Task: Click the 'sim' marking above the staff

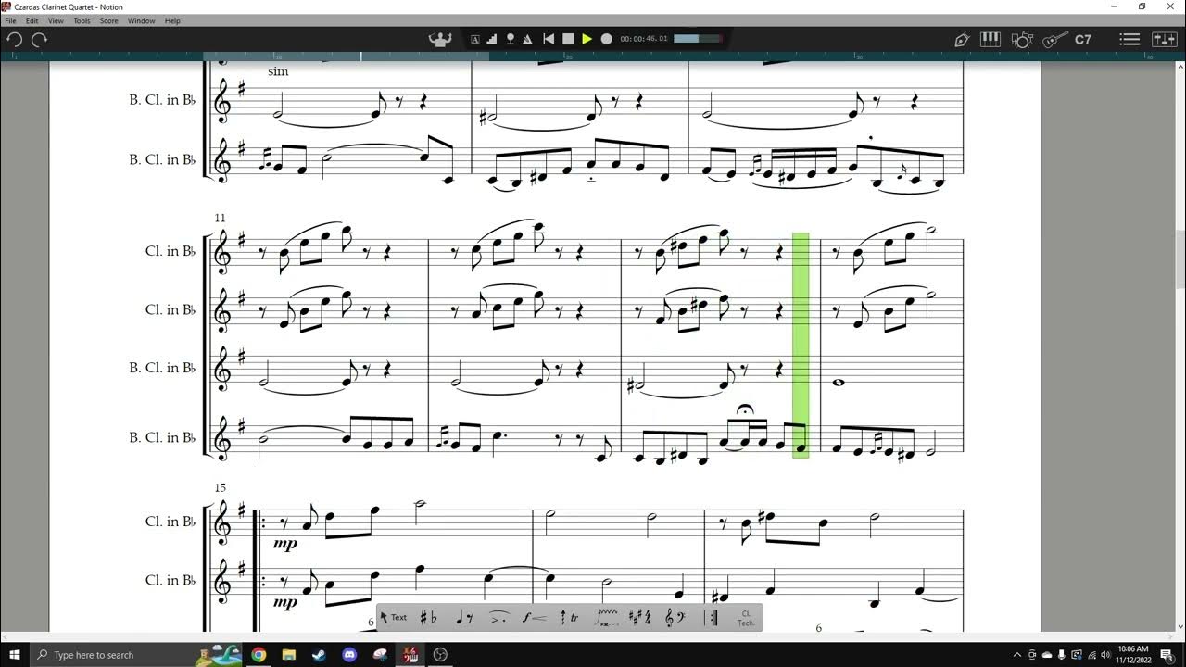Action: point(278,71)
